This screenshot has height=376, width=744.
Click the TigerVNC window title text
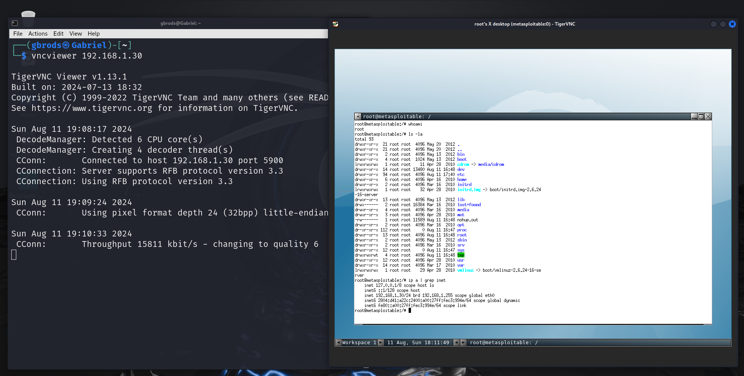point(525,24)
